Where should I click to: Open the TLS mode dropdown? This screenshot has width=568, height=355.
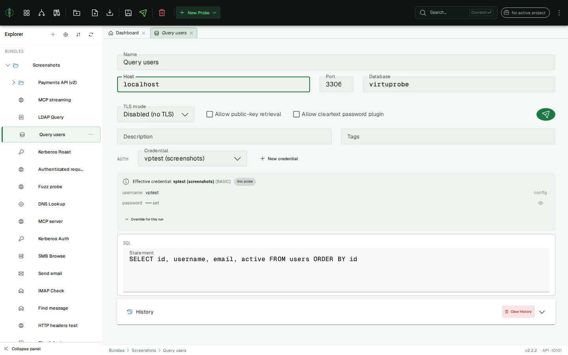click(x=156, y=114)
